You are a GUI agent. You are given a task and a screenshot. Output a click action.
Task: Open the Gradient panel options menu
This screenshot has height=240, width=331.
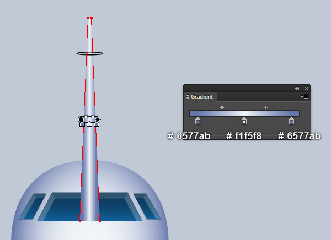tap(305, 96)
